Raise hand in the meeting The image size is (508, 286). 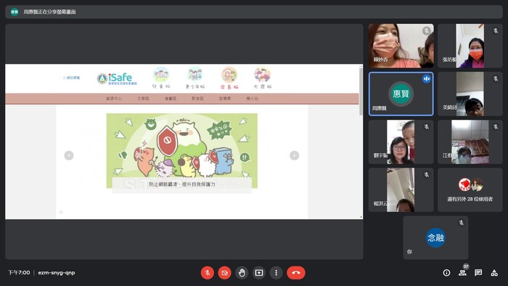point(242,273)
